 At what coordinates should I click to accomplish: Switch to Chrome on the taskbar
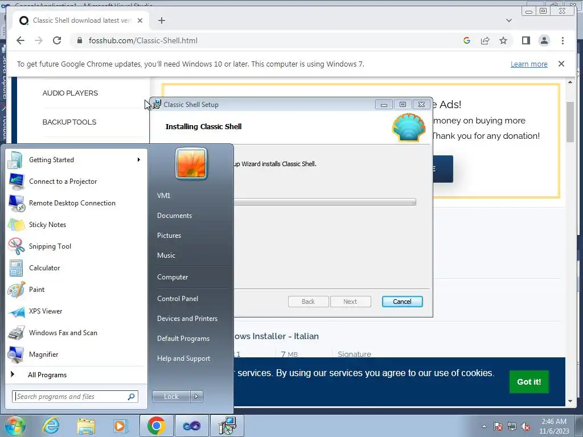pos(156,426)
